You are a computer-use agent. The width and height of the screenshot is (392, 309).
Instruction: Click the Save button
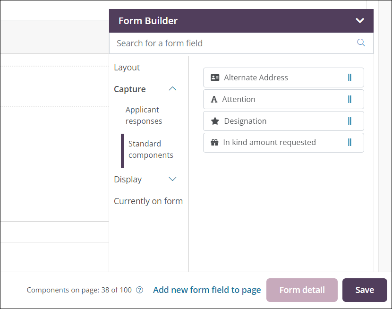(365, 290)
